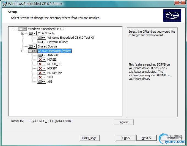Select the highlighted CE 6.0 Operating System label

pyautogui.click(x=54, y=51)
